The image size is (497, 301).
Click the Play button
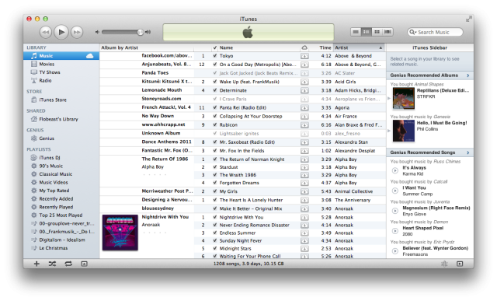pyautogui.click(x=61, y=32)
